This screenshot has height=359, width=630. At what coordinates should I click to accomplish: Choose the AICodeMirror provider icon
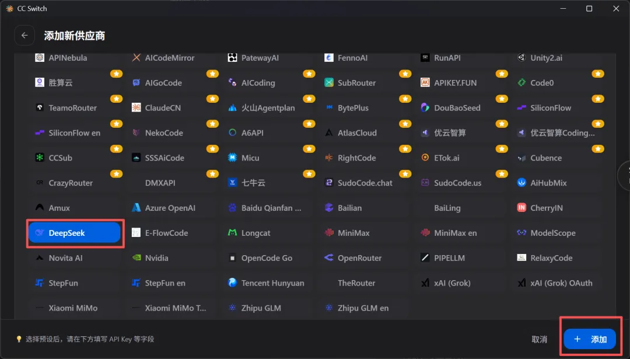click(136, 57)
